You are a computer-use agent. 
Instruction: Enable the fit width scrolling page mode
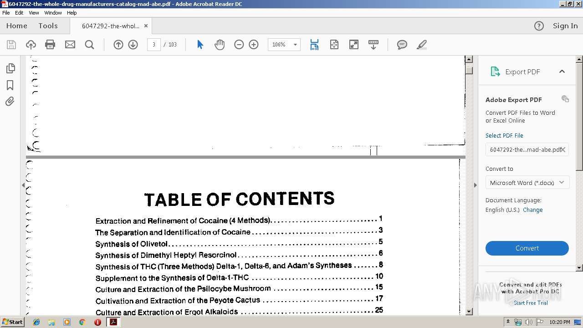point(314,45)
